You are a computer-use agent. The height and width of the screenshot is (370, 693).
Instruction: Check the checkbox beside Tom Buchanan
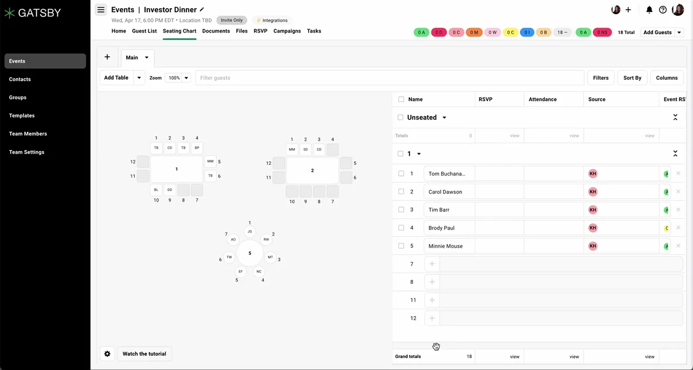pyautogui.click(x=401, y=173)
